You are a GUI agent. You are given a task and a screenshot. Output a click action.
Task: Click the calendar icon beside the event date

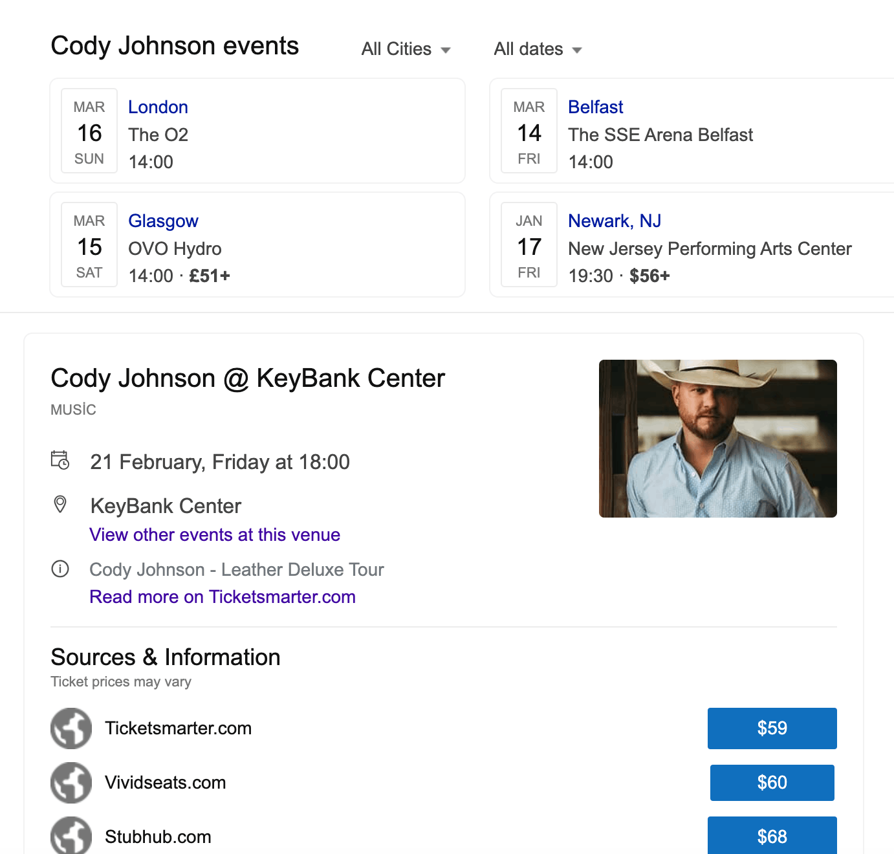(x=60, y=461)
